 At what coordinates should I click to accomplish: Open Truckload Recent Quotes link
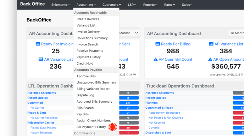coord(156,98)
